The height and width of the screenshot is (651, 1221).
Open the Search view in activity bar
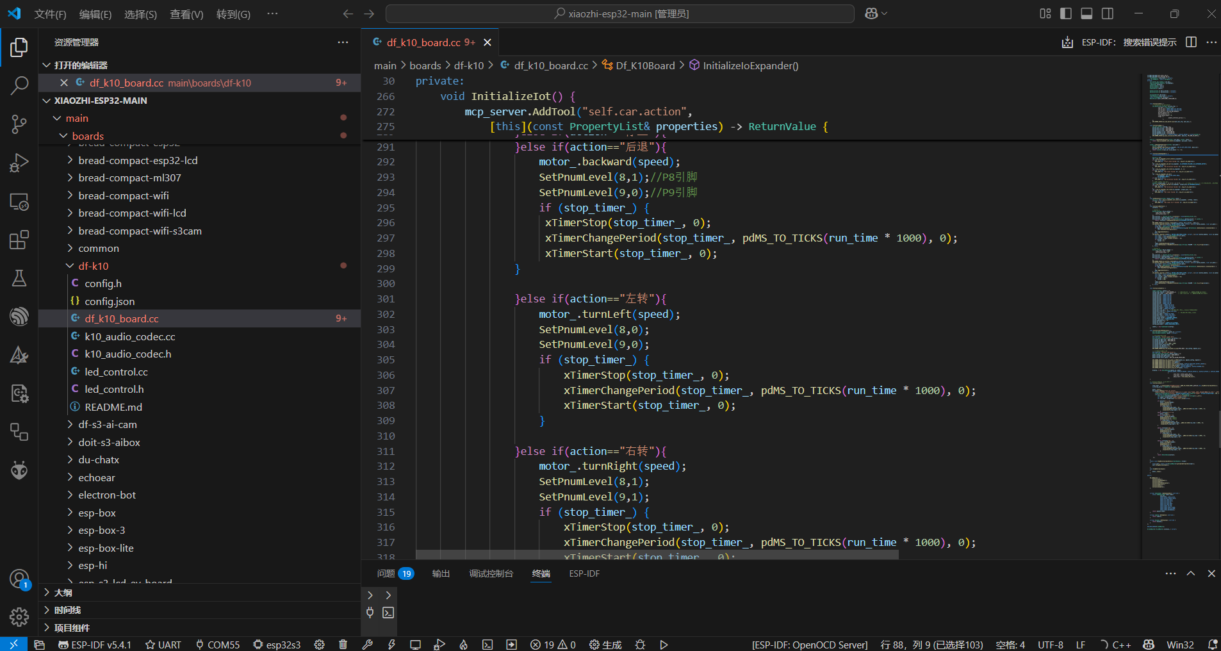[19, 85]
